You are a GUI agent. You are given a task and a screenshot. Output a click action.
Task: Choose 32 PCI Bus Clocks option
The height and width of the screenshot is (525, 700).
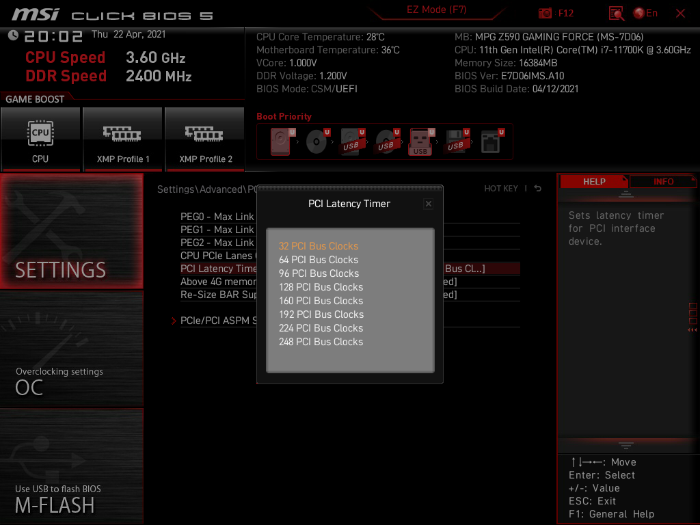(319, 246)
